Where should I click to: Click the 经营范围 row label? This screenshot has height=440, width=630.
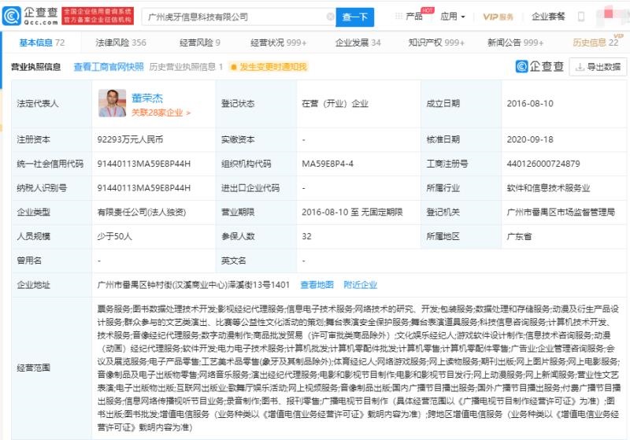coord(33,368)
